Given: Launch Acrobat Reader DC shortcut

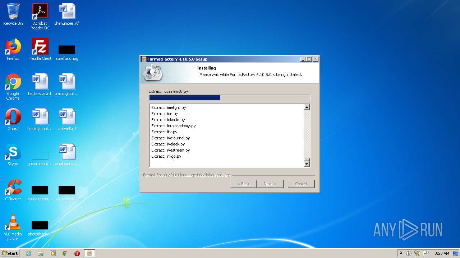Looking at the screenshot, I should coord(40,16).
